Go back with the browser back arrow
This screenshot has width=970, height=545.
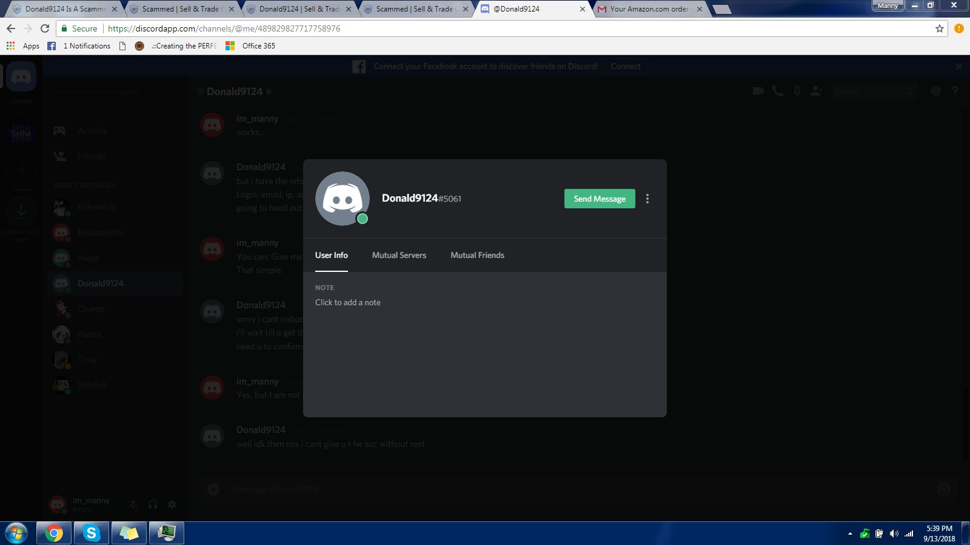coord(11,28)
